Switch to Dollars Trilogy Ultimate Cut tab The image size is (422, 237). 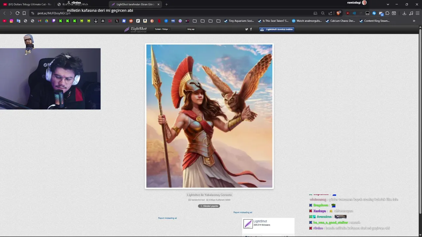point(27,4)
